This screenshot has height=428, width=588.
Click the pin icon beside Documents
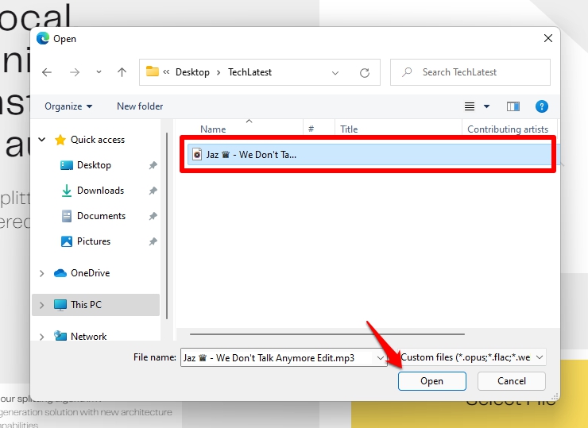[153, 216]
